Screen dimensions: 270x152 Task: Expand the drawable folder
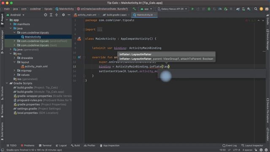click(14, 58)
